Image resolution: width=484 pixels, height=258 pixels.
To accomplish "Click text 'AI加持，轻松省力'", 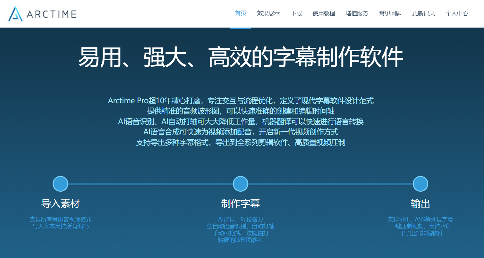I will click(241, 220).
